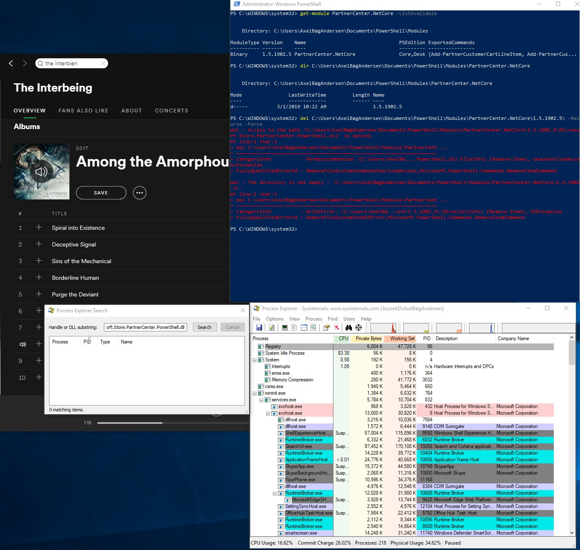This screenshot has height=550, width=580.
Task: Toggle the Show Process Tree view
Action: click(x=294, y=328)
